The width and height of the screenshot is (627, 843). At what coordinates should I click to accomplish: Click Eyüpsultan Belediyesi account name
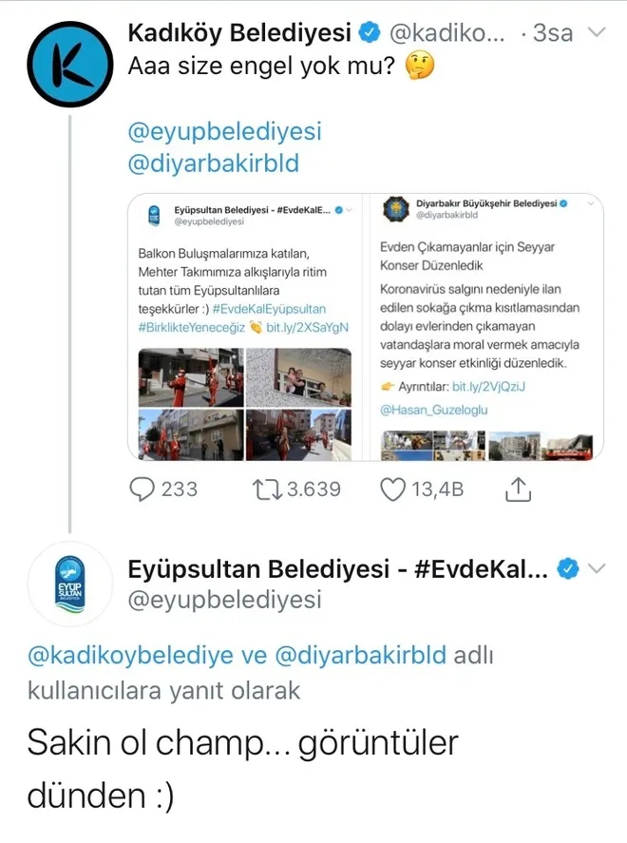[337, 569]
